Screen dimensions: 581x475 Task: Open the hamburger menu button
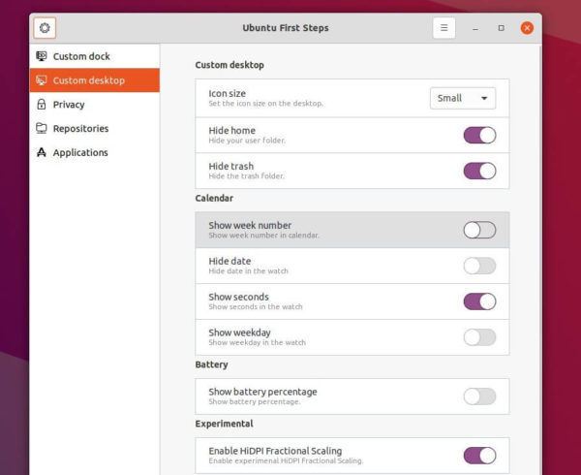[x=443, y=28]
